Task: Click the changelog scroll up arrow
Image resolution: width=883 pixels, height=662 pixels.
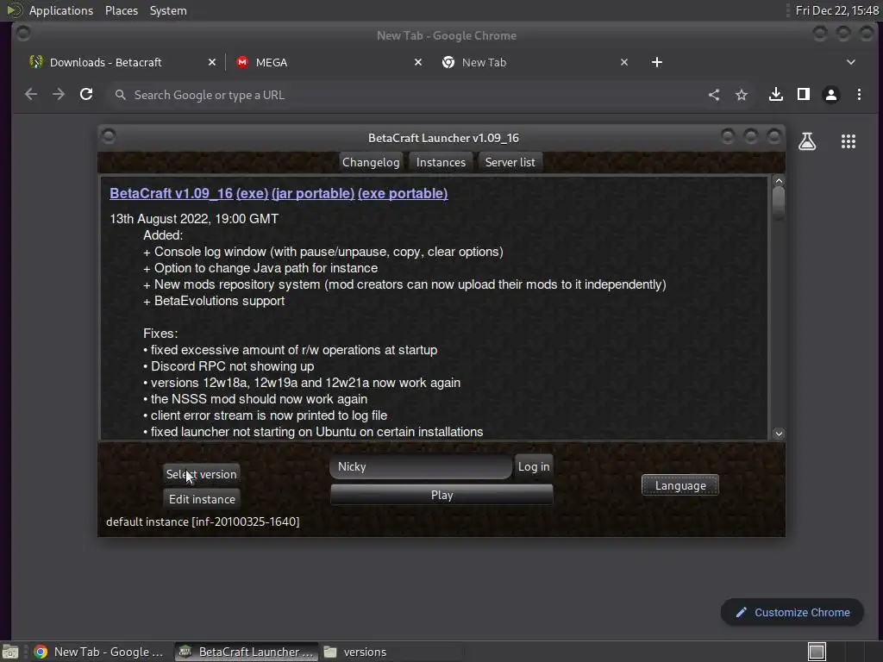Action: pyautogui.click(x=779, y=181)
